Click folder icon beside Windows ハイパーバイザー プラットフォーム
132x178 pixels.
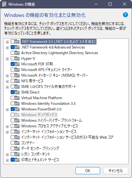(x=17, y=120)
